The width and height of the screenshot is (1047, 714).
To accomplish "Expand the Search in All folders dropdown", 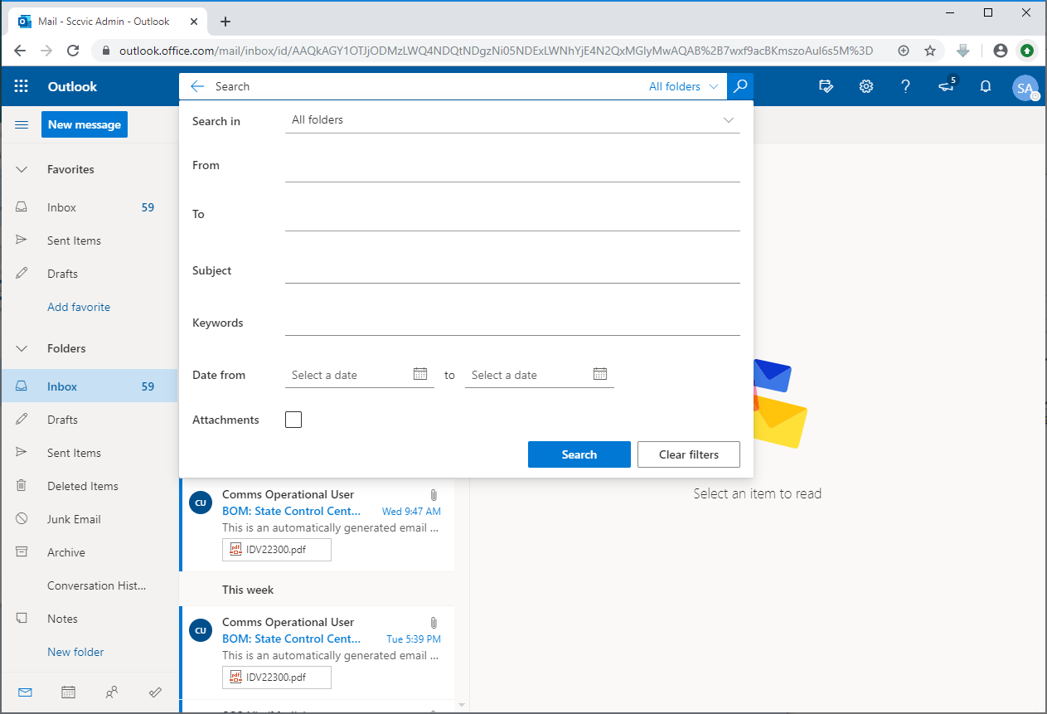I will pos(512,120).
